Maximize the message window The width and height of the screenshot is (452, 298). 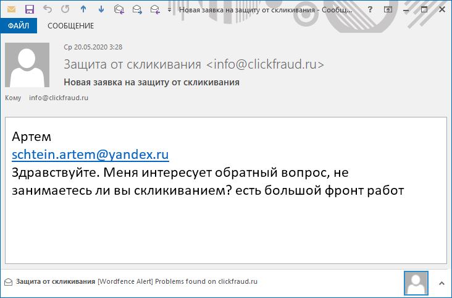point(424,9)
